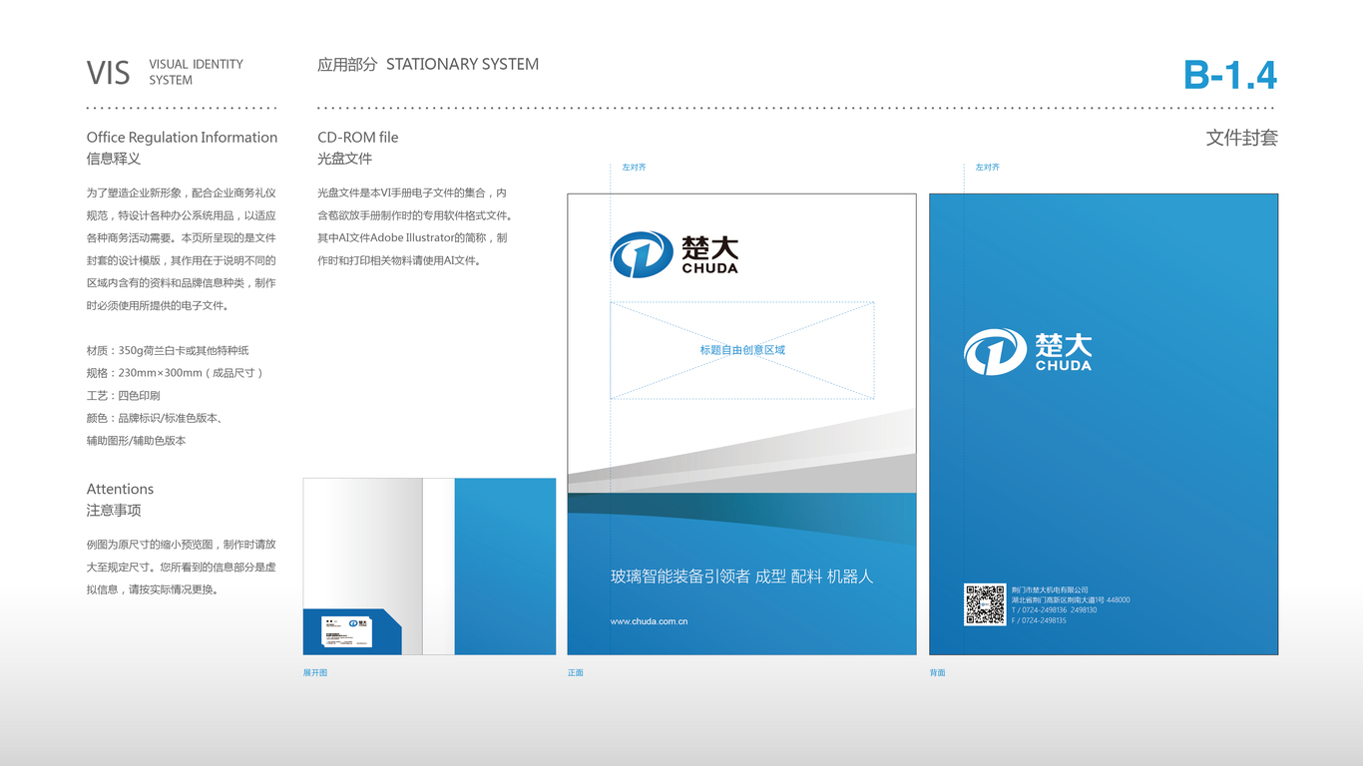The image size is (1363, 766).
Task: Click the 应用部分 STATIONARY SYSTEM header
Action: [x=428, y=64]
